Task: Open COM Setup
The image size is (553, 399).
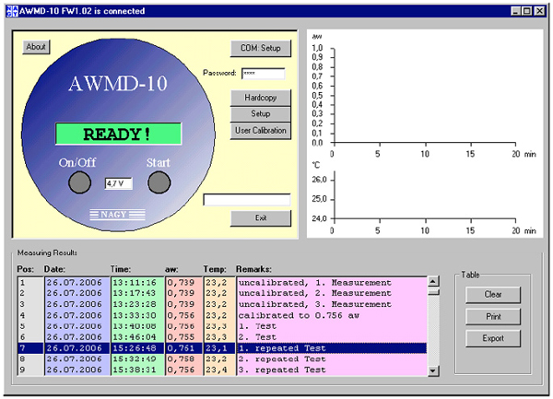Action: tap(261, 48)
